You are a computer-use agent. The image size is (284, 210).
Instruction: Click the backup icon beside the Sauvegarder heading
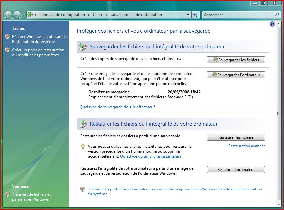point(83,47)
